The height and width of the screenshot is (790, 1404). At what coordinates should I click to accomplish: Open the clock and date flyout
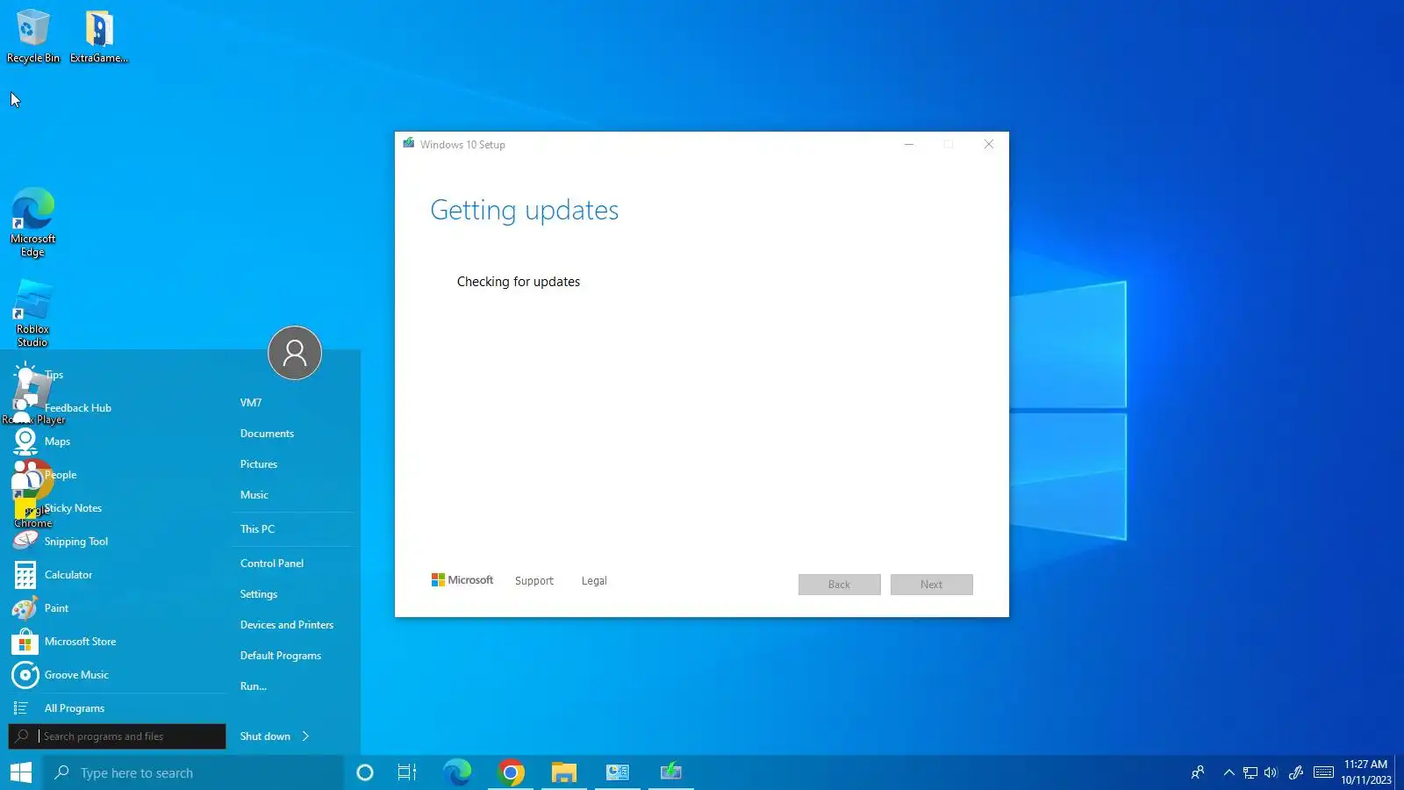pos(1366,772)
